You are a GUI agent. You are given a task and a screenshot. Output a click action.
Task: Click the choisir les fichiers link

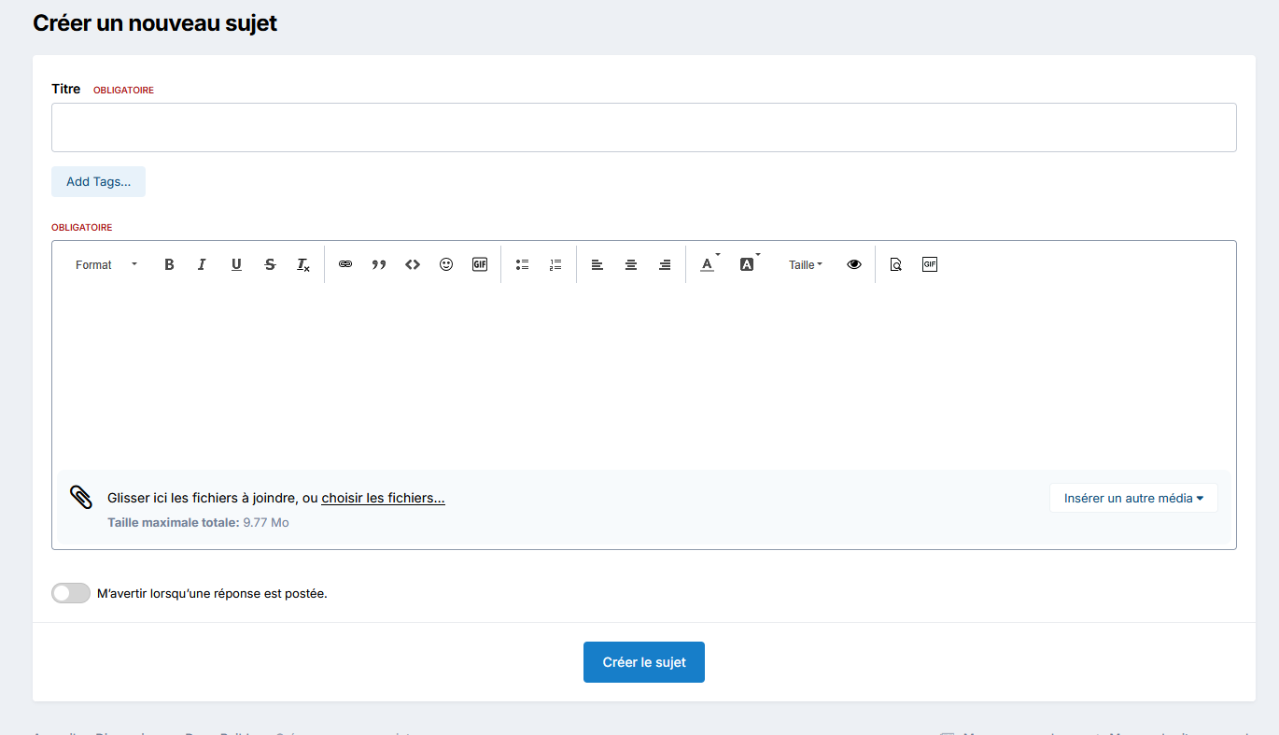point(383,498)
